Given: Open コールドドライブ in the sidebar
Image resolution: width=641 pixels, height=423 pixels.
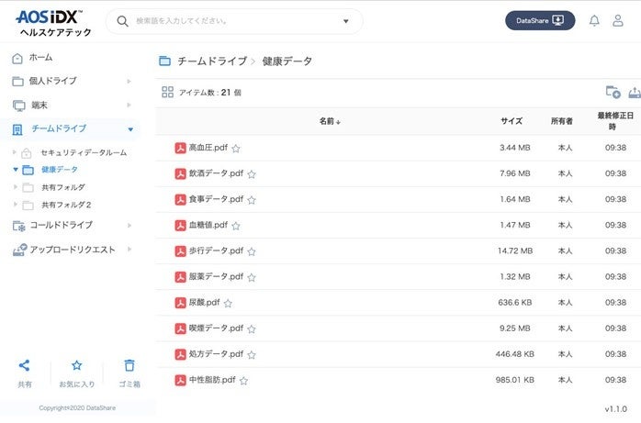Looking at the screenshot, I should (x=62, y=225).
